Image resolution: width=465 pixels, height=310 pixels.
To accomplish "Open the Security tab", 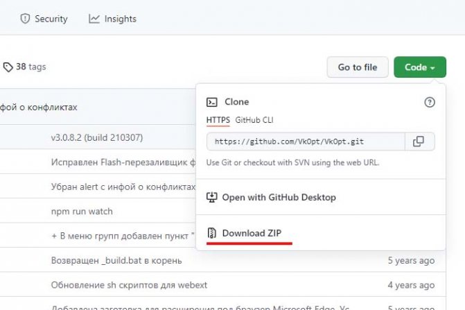I will point(44,19).
